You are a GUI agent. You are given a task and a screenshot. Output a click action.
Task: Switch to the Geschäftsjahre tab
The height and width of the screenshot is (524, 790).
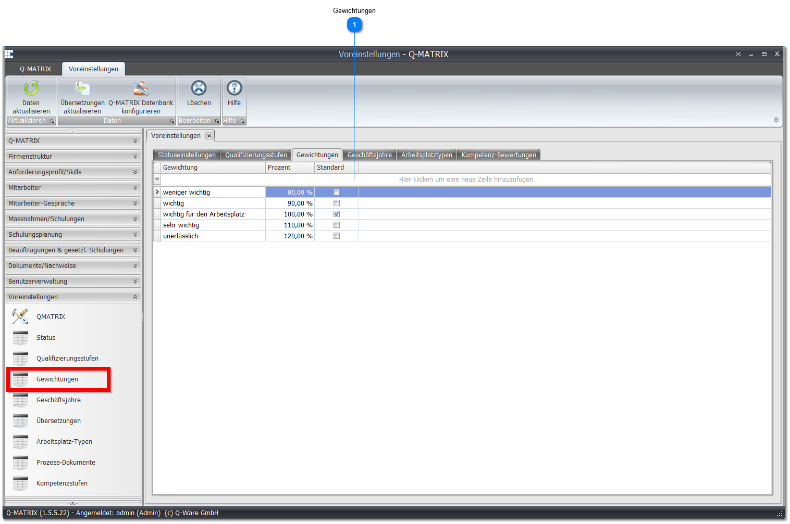(x=369, y=155)
